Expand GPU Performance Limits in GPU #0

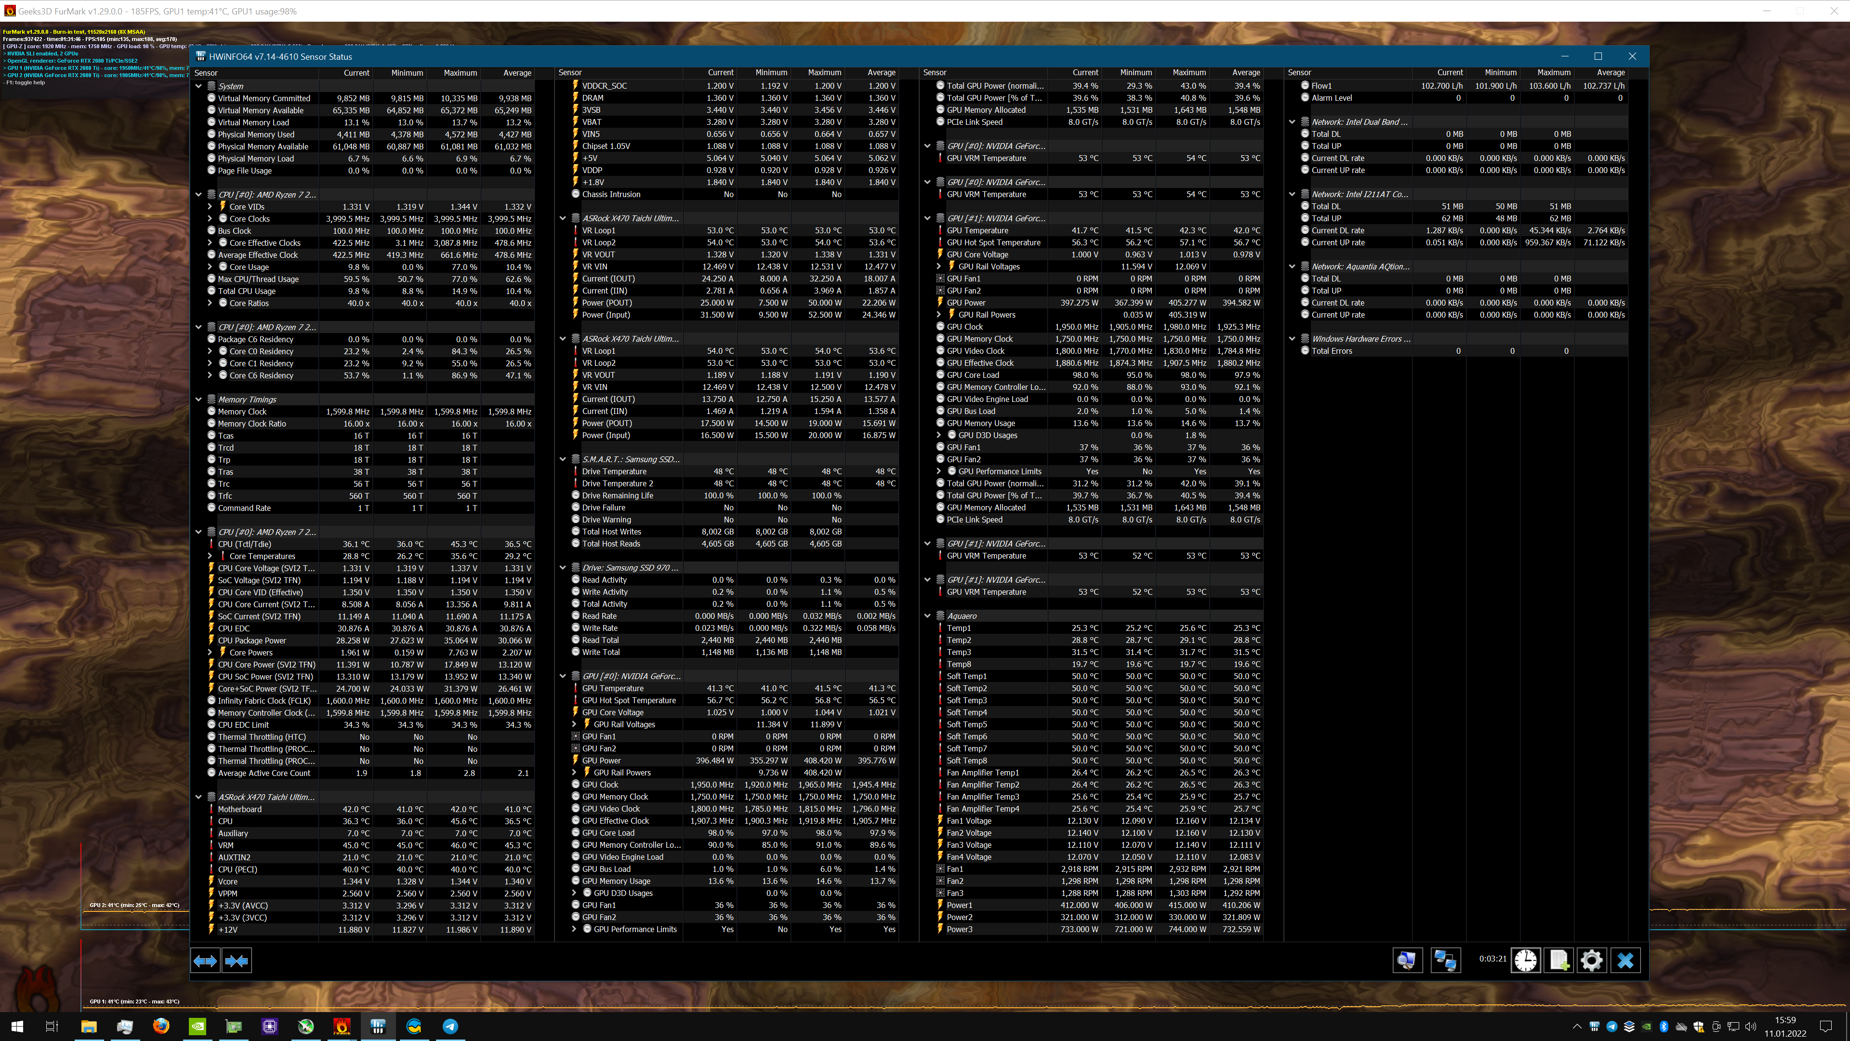[575, 929]
